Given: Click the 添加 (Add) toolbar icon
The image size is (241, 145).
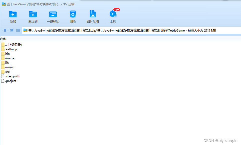Looking at the screenshot, I should (13, 16).
